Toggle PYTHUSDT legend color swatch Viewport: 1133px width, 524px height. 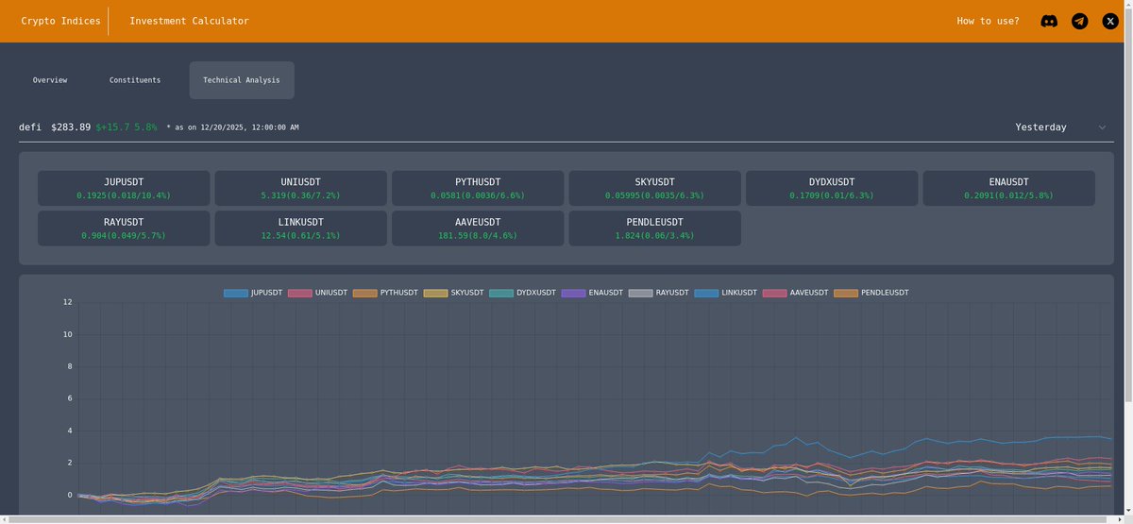365,293
